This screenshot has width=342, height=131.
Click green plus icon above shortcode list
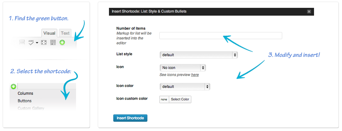[13, 87]
